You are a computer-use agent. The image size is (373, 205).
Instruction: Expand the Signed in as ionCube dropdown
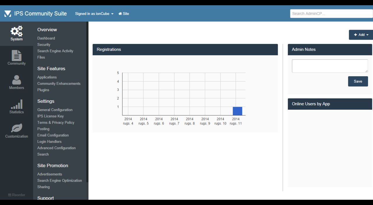94,14
